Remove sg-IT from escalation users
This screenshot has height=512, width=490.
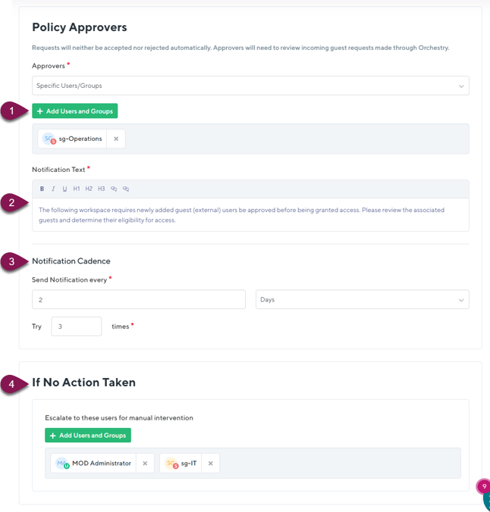[x=210, y=463]
